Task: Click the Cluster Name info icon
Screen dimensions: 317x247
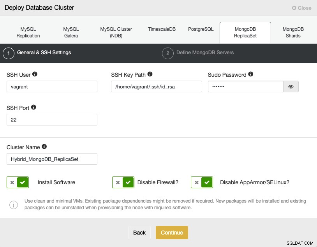Action: 44,146
